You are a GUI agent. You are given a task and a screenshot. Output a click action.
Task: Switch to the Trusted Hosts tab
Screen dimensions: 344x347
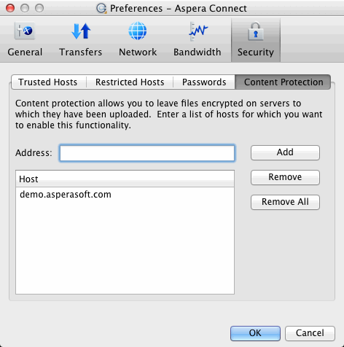[x=48, y=82]
